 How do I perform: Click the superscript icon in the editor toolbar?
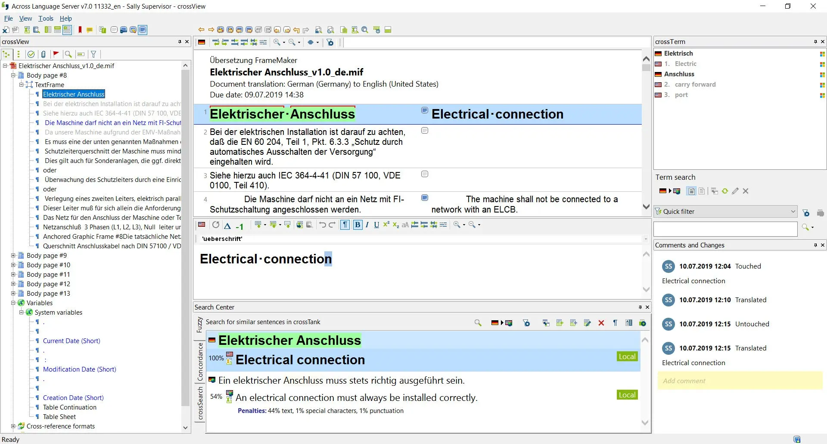(x=386, y=225)
